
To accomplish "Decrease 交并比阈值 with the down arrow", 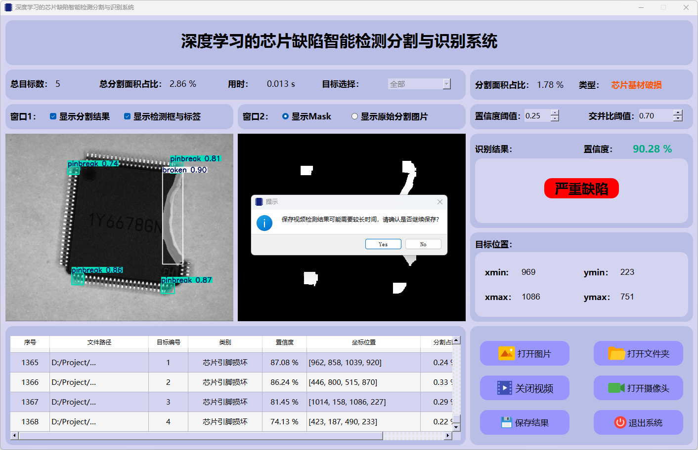I will tap(678, 118).
